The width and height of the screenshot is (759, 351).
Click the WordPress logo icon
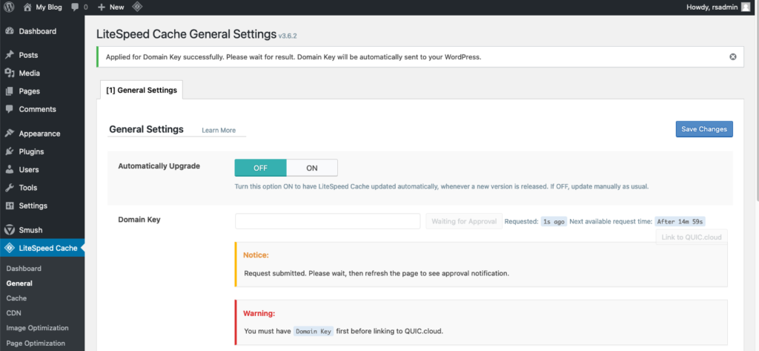tap(9, 7)
